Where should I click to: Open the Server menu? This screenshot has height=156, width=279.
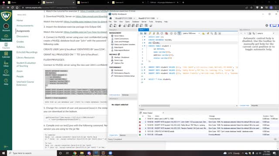point(144,22)
